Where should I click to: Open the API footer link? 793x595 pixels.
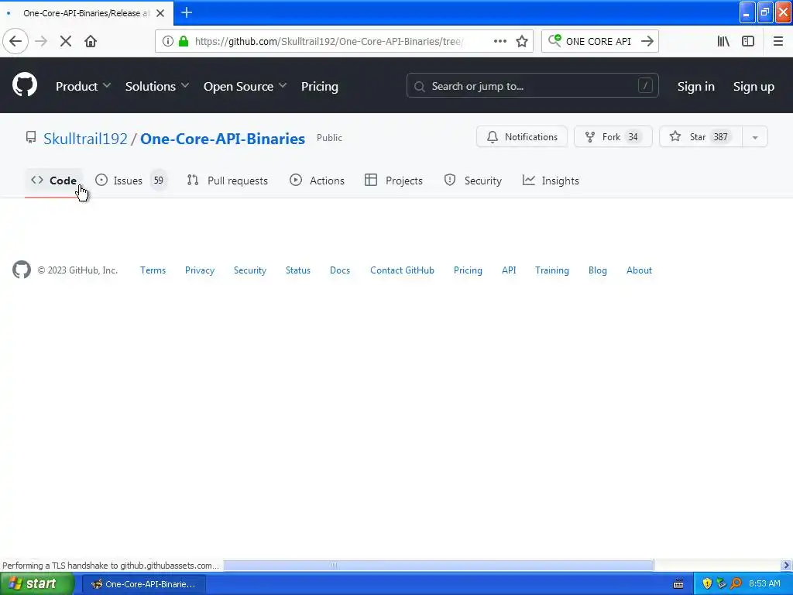pyautogui.click(x=509, y=270)
